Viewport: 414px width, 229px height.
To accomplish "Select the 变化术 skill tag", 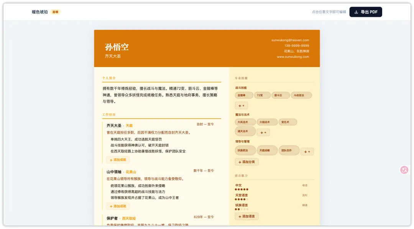I will pyautogui.click(x=287, y=122).
